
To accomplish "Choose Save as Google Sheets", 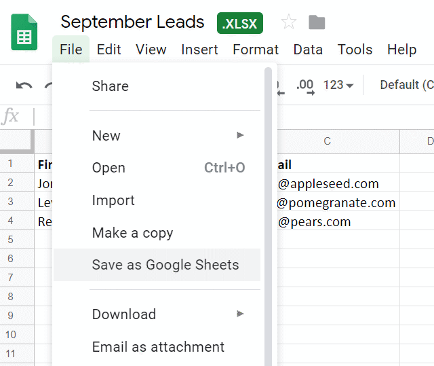I will (x=157, y=265).
